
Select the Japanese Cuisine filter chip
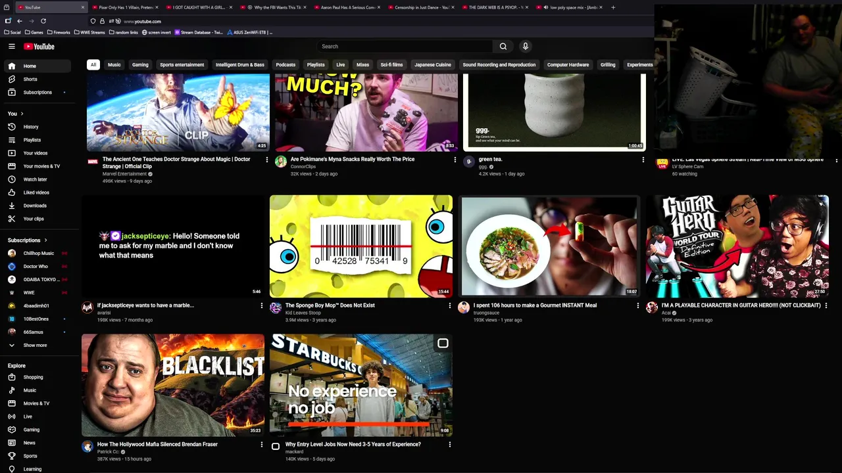[433, 64]
